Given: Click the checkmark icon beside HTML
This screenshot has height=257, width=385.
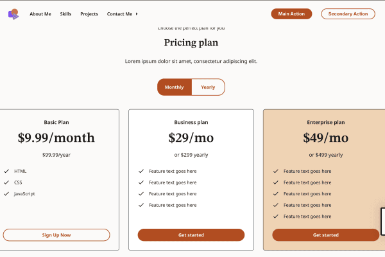Looking at the screenshot, I should (6, 171).
